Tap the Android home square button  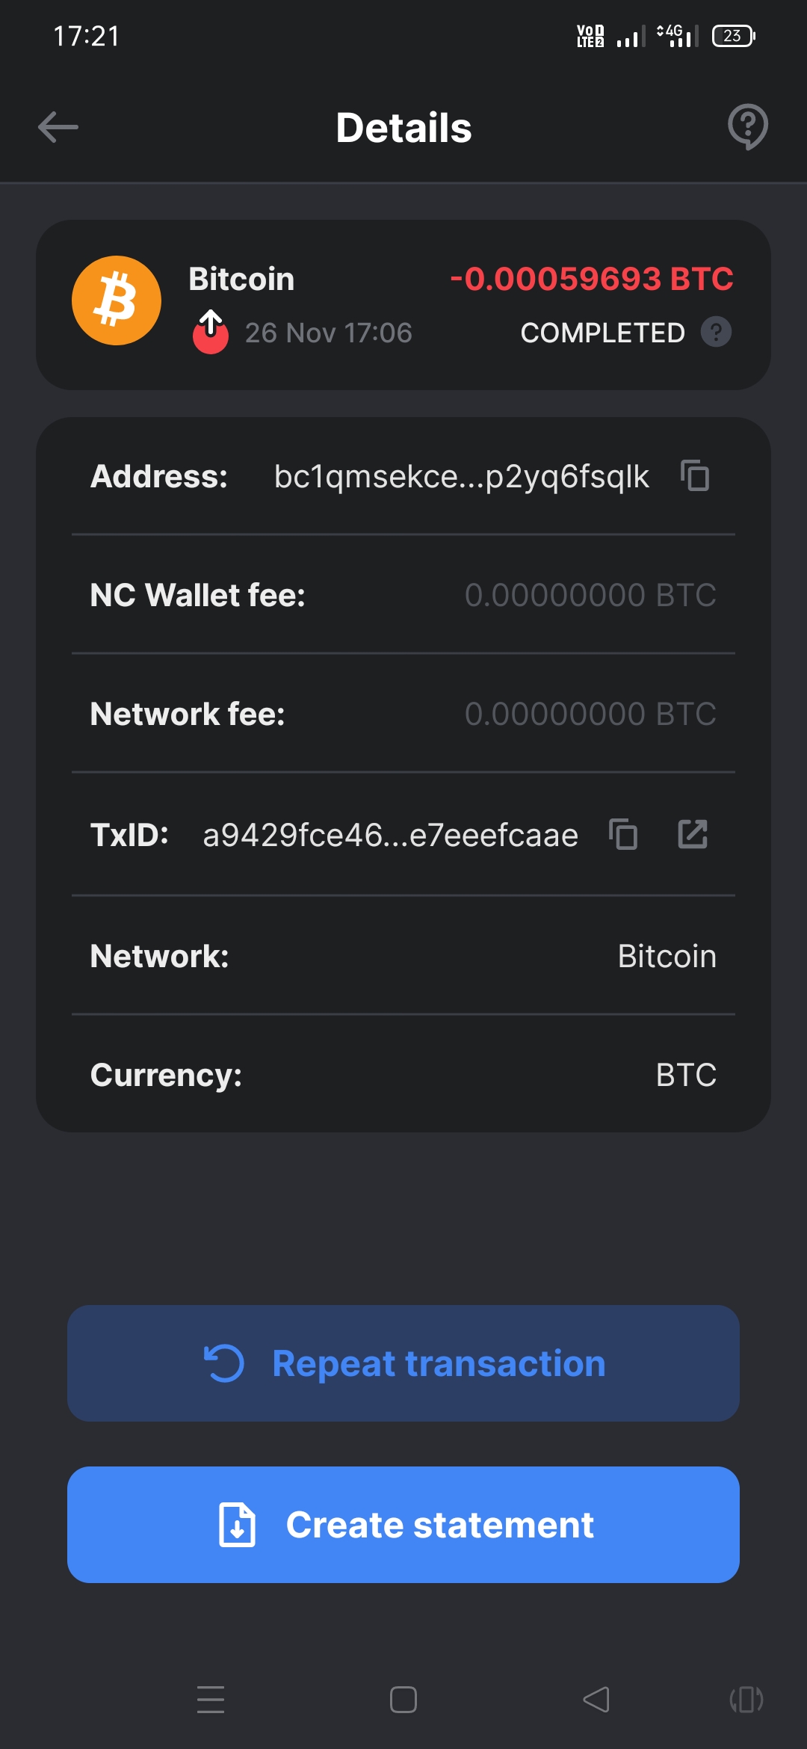[403, 1700]
